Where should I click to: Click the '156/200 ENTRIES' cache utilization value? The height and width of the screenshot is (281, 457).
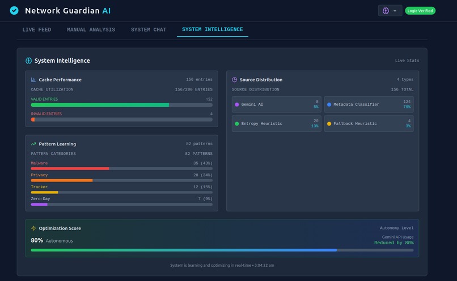tap(193, 89)
